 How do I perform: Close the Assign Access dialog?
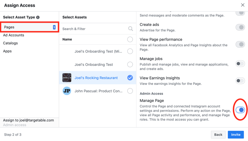click(243, 5)
